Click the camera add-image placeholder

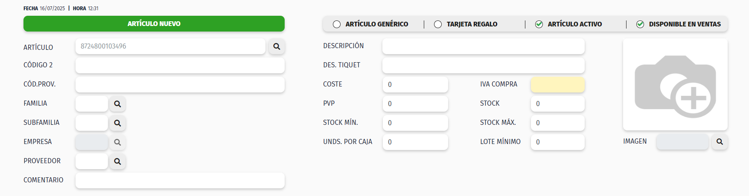point(675,85)
